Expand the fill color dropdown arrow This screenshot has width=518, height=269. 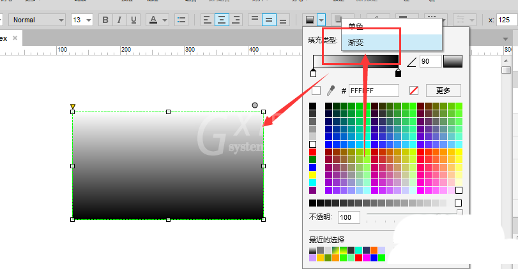click(321, 20)
